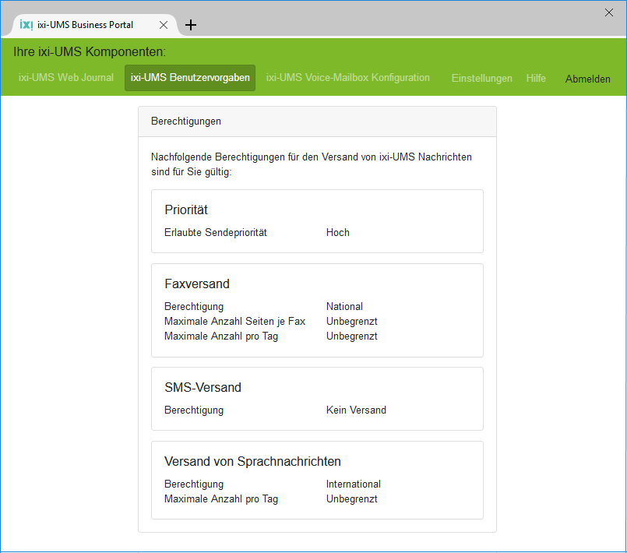The width and height of the screenshot is (627, 553).
Task: Select the ixi-UMS Business Portal tab title
Action: pyautogui.click(x=85, y=25)
